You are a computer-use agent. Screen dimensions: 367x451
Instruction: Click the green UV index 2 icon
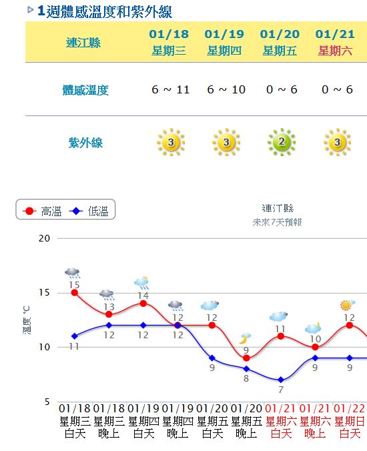tap(282, 142)
